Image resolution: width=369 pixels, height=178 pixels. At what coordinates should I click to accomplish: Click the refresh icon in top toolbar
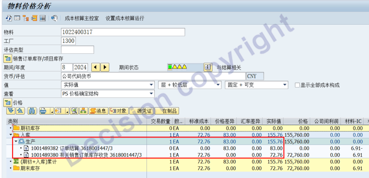tap(9, 18)
